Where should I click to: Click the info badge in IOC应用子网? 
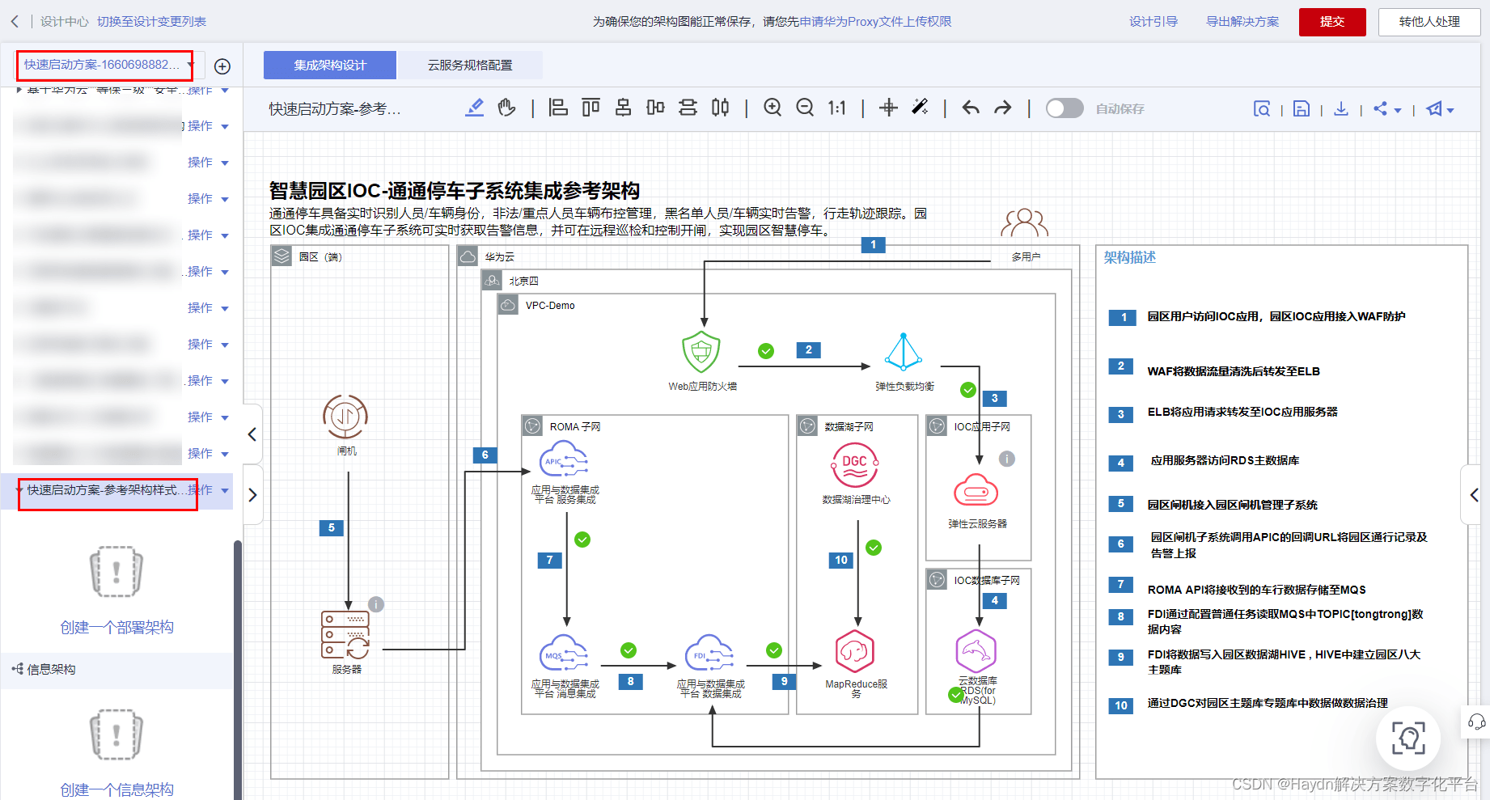point(1007,459)
